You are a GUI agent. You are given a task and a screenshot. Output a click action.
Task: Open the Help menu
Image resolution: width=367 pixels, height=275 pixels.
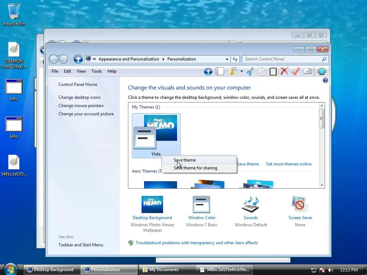click(x=112, y=71)
